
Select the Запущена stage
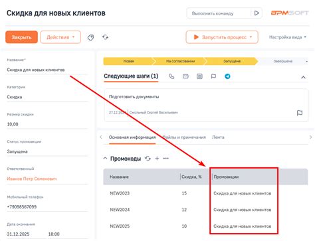(232, 61)
